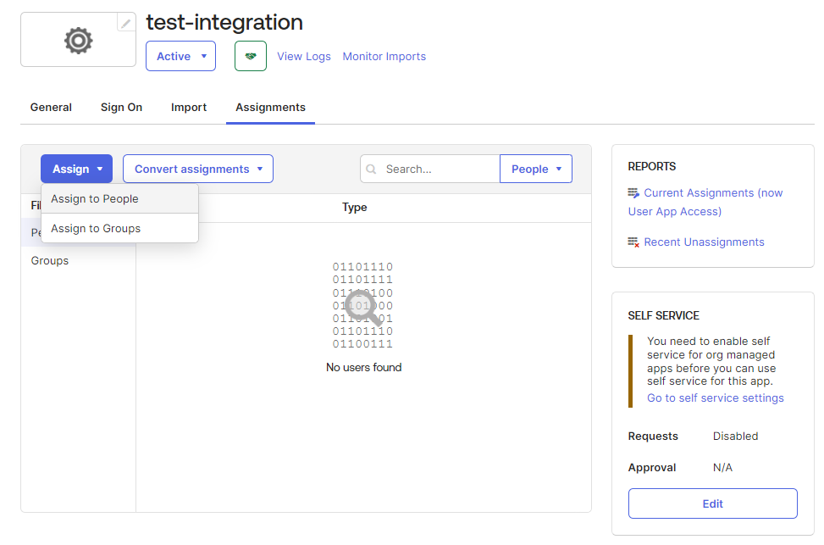Open the People search filter dropdown
The height and width of the screenshot is (545, 824).
536,169
